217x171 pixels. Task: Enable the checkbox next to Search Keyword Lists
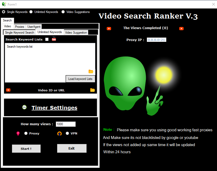[x=47, y=39]
